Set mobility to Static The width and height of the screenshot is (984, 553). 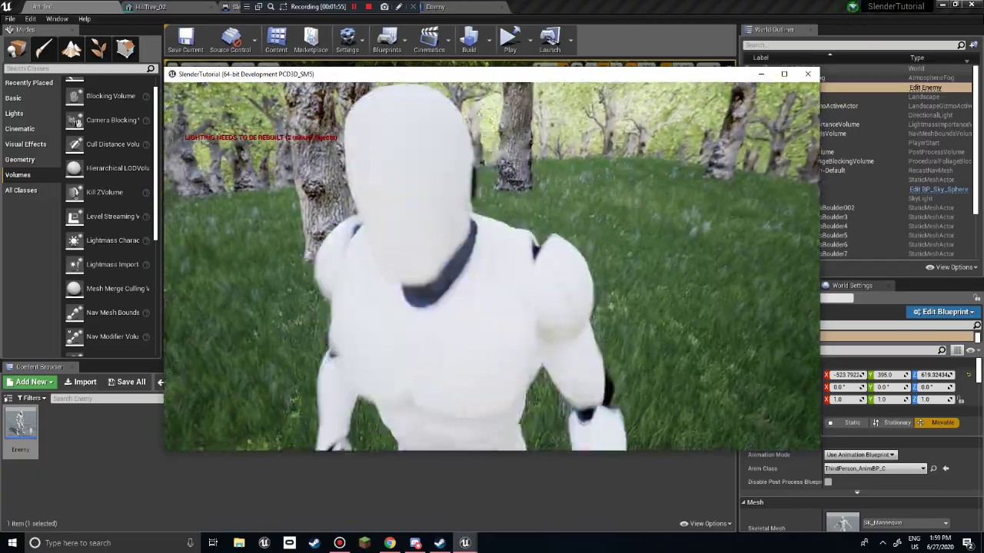click(846, 422)
